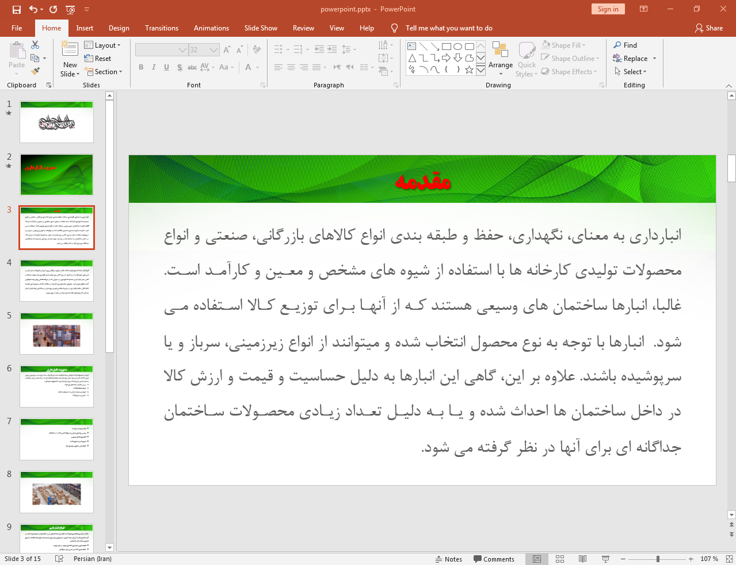Increase list indent level
Image resolution: width=736 pixels, height=565 pixels.
332,49
